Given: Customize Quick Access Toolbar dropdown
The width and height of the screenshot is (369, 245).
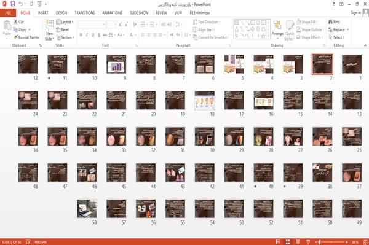Looking at the screenshot, I should tap(46, 4).
